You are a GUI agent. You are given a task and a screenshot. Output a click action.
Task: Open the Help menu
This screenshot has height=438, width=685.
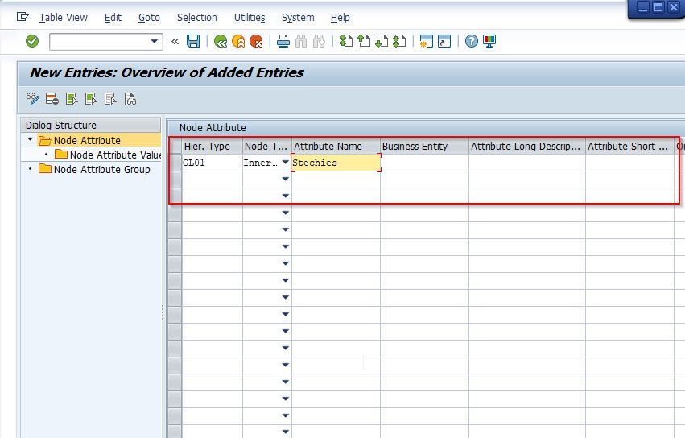click(340, 18)
